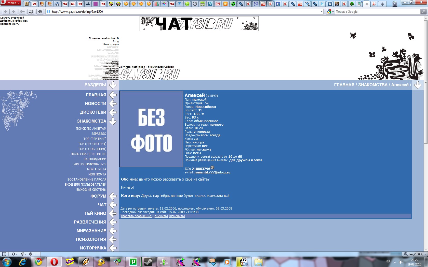Image resolution: width=428 pixels, height=267 pixels.
Task: Open uTorrent from the taskbar
Action: pyautogui.click(x=133, y=262)
